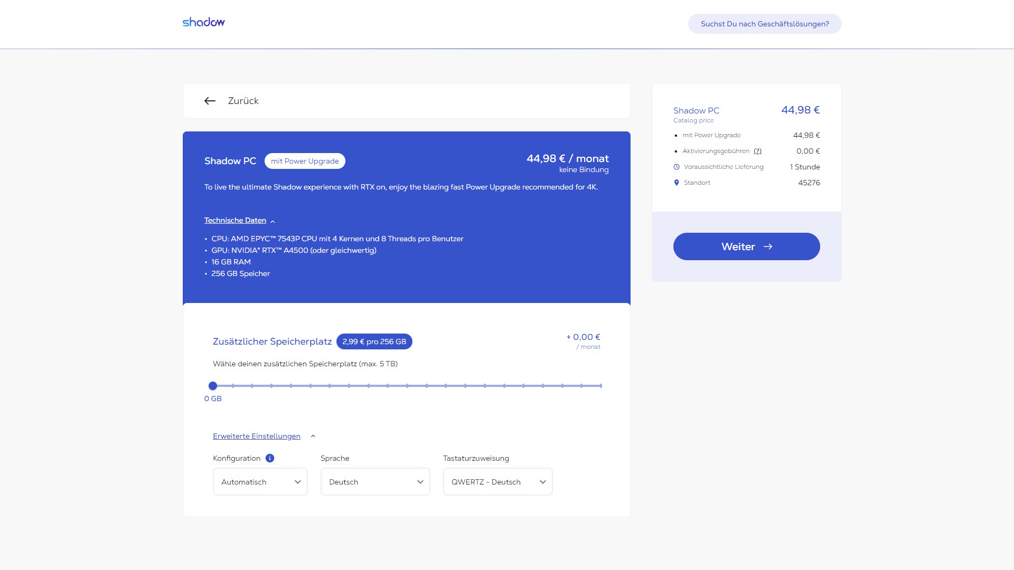Collapse Erweiterte Einstellungen using the chevron

(313, 436)
